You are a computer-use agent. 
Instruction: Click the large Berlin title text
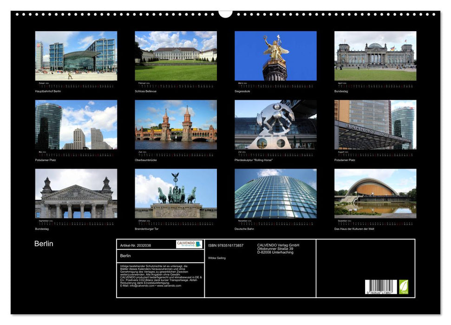pyautogui.click(x=44, y=244)
